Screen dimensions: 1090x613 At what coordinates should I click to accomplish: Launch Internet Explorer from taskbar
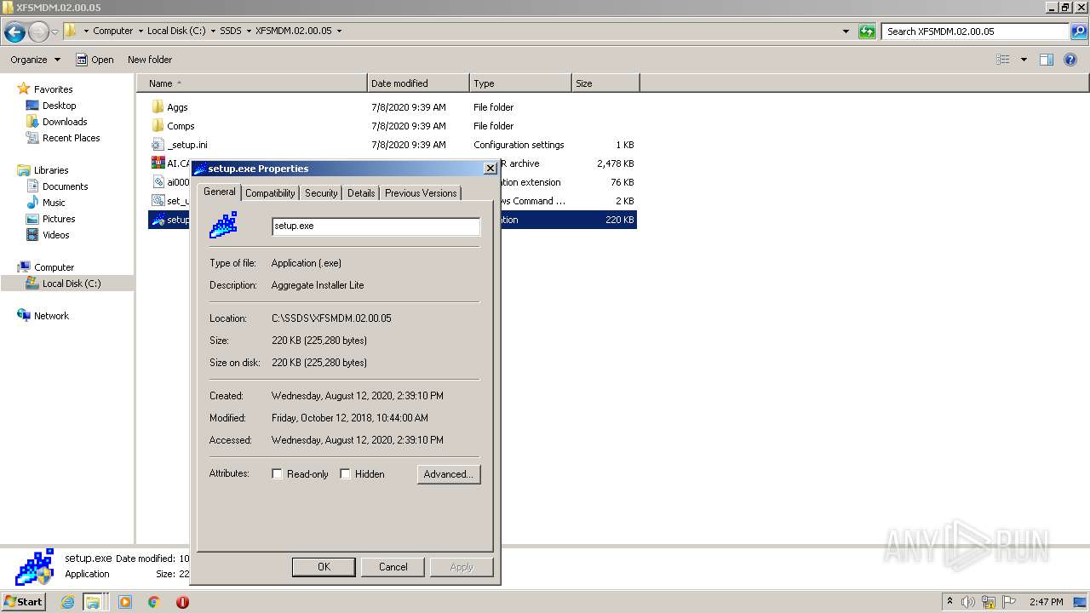pyautogui.click(x=68, y=602)
